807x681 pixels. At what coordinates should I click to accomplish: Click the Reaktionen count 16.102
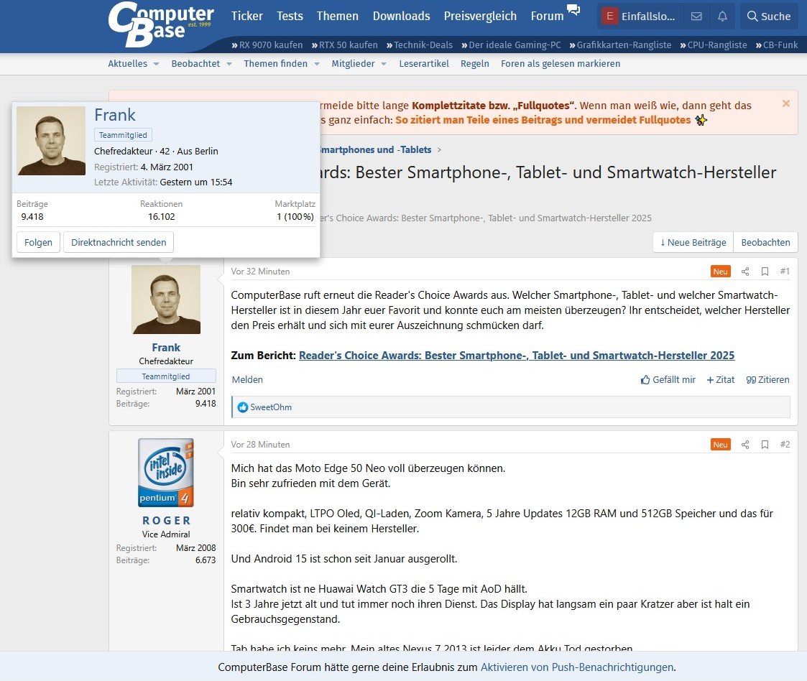point(162,216)
